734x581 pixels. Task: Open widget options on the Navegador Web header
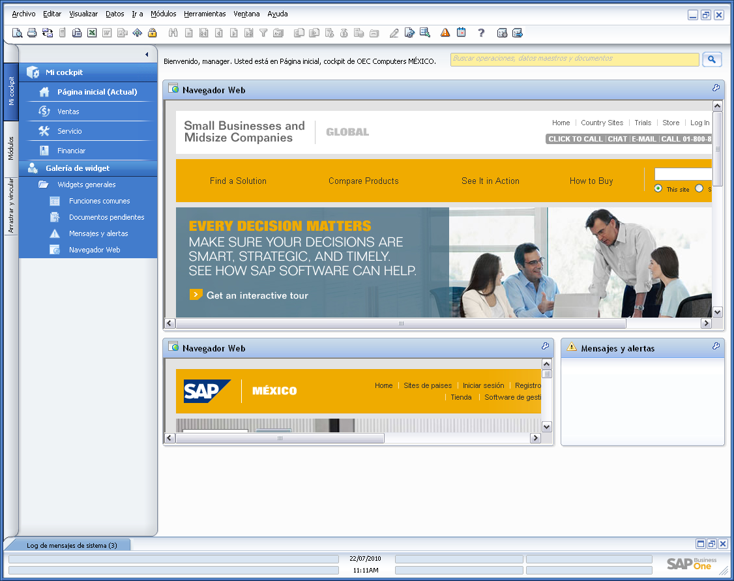click(x=716, y=88)
